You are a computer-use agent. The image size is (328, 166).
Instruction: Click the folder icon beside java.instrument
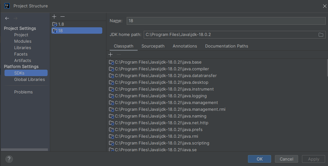pyautogui.click(x=111, y=89)
